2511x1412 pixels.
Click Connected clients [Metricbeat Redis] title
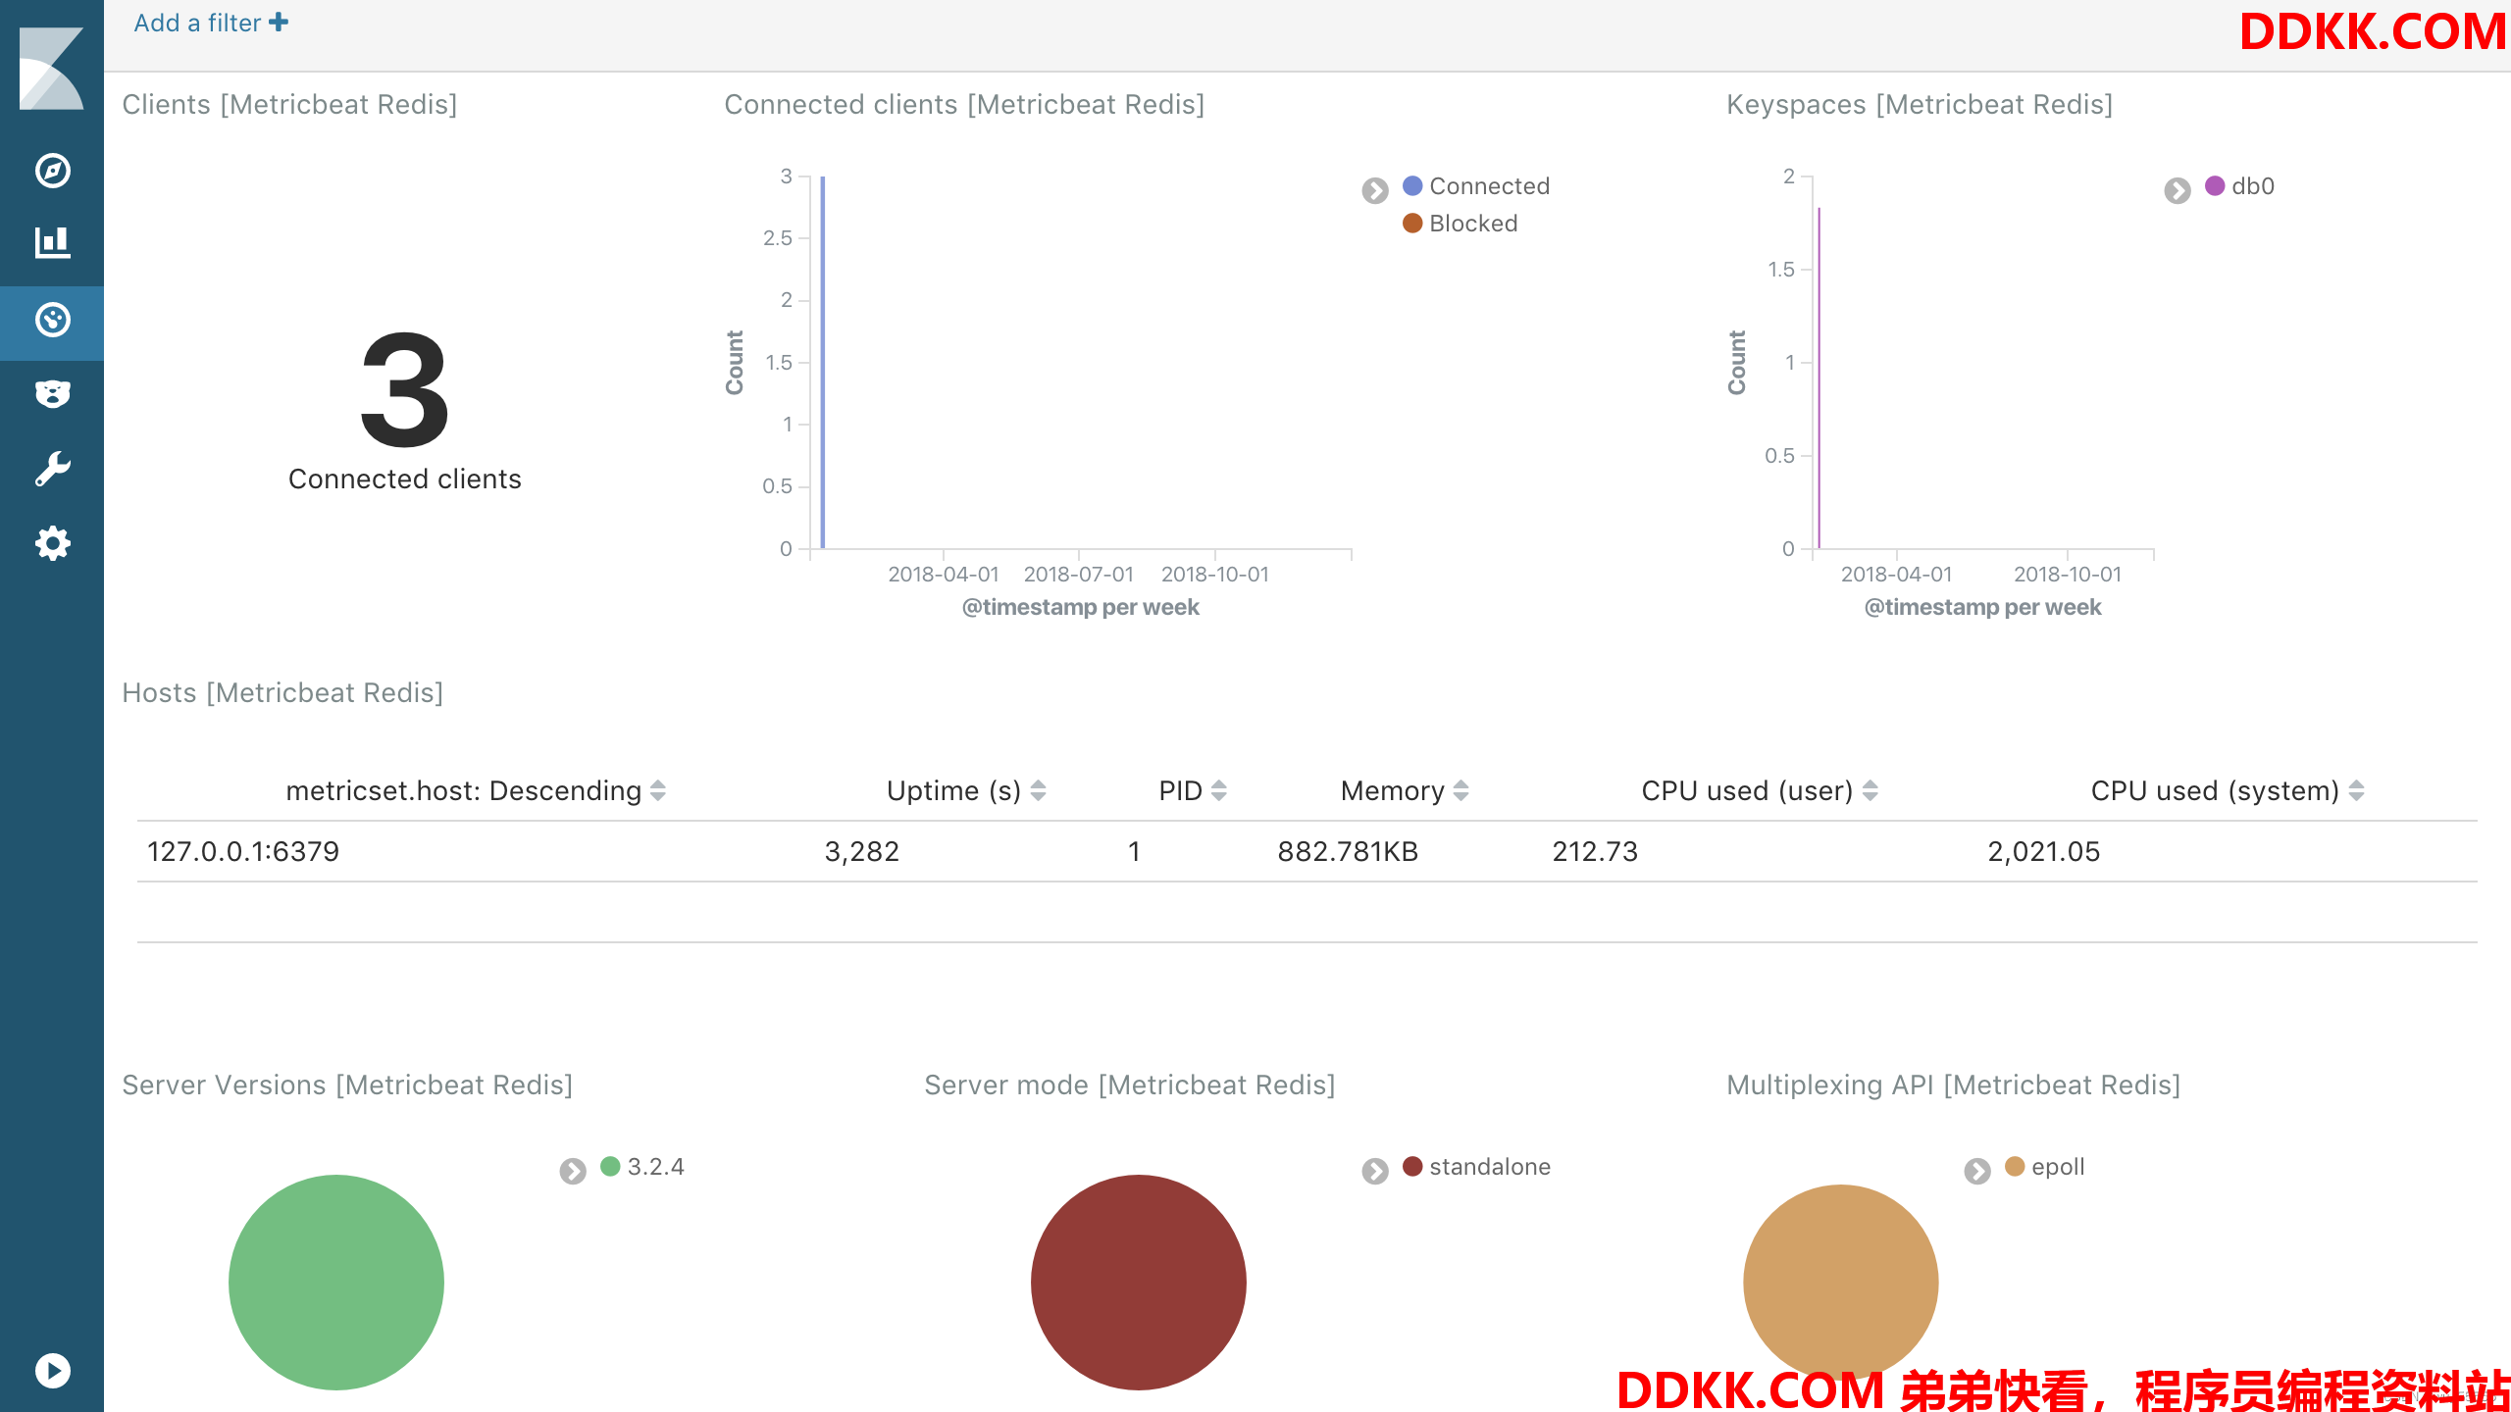964,104
